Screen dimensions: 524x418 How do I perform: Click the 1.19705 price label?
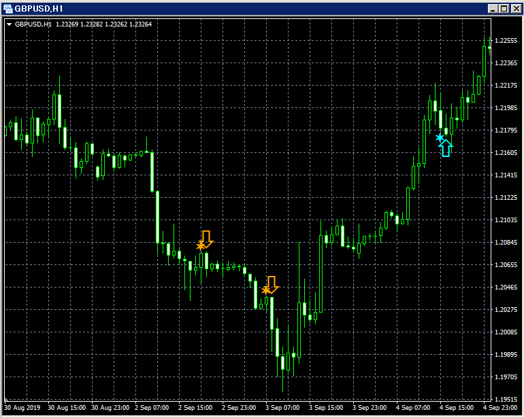coord(506,377)
